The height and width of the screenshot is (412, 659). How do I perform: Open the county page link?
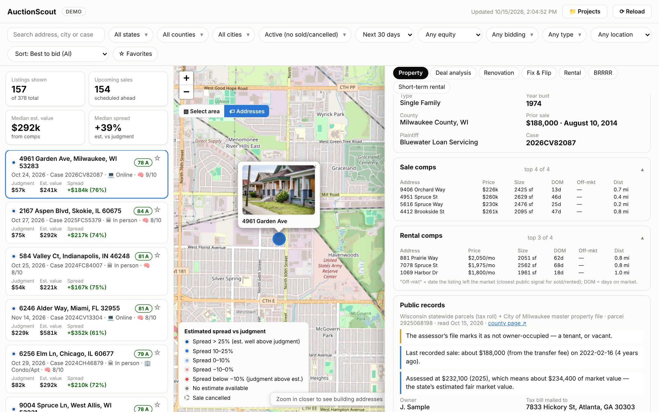pyautogui.click(x=507, y=323)
